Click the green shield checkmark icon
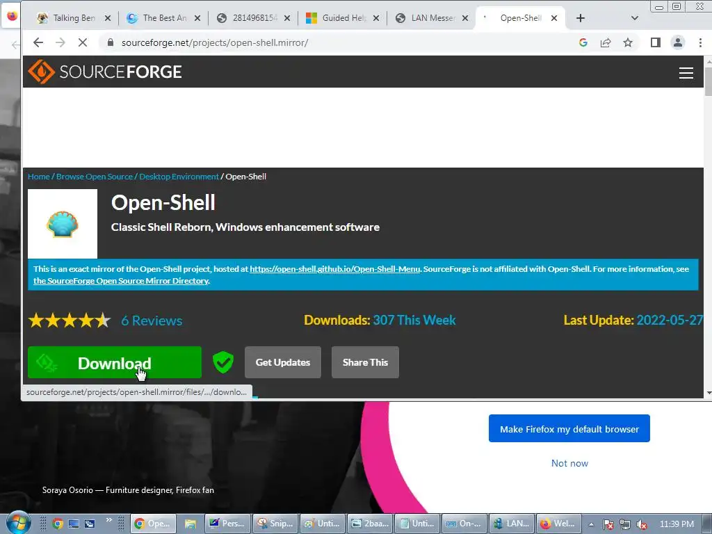This screenshot has width=712, height=534. [x=223, y=362]
